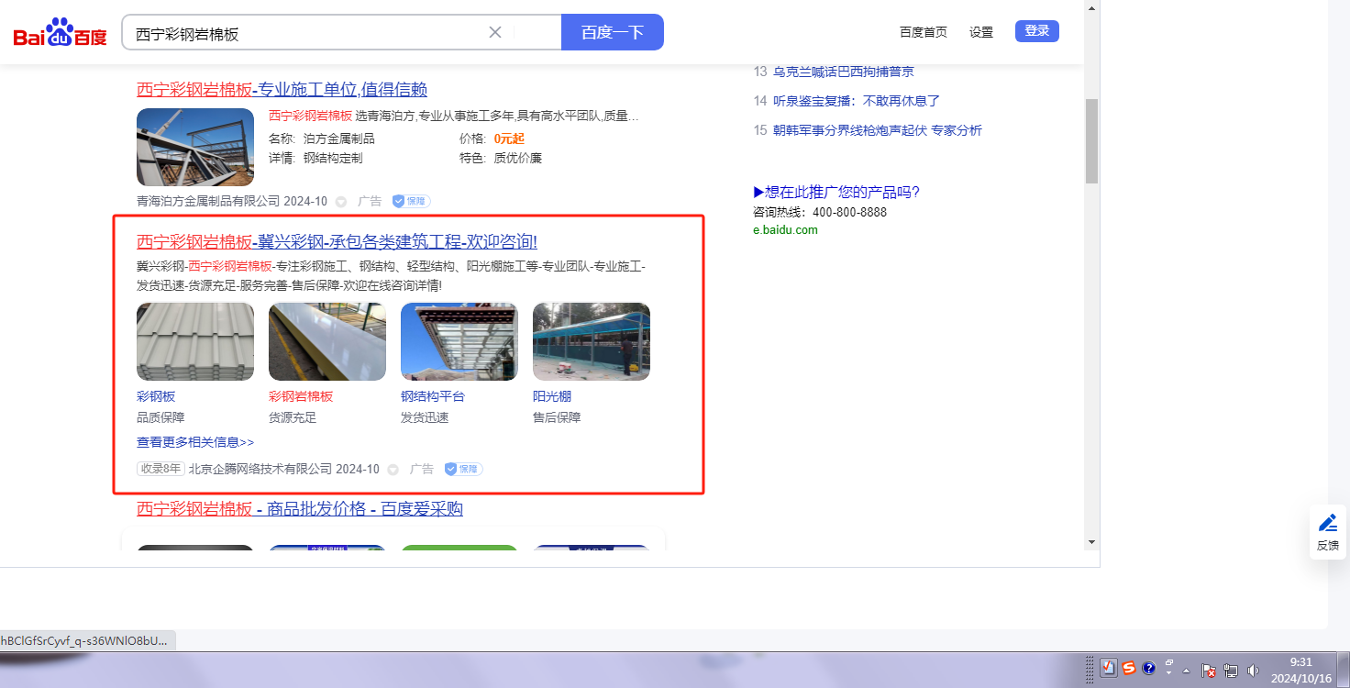Click the 百度一下 search button
Viewport: 1350px width, 688px height.
(613, 32)
